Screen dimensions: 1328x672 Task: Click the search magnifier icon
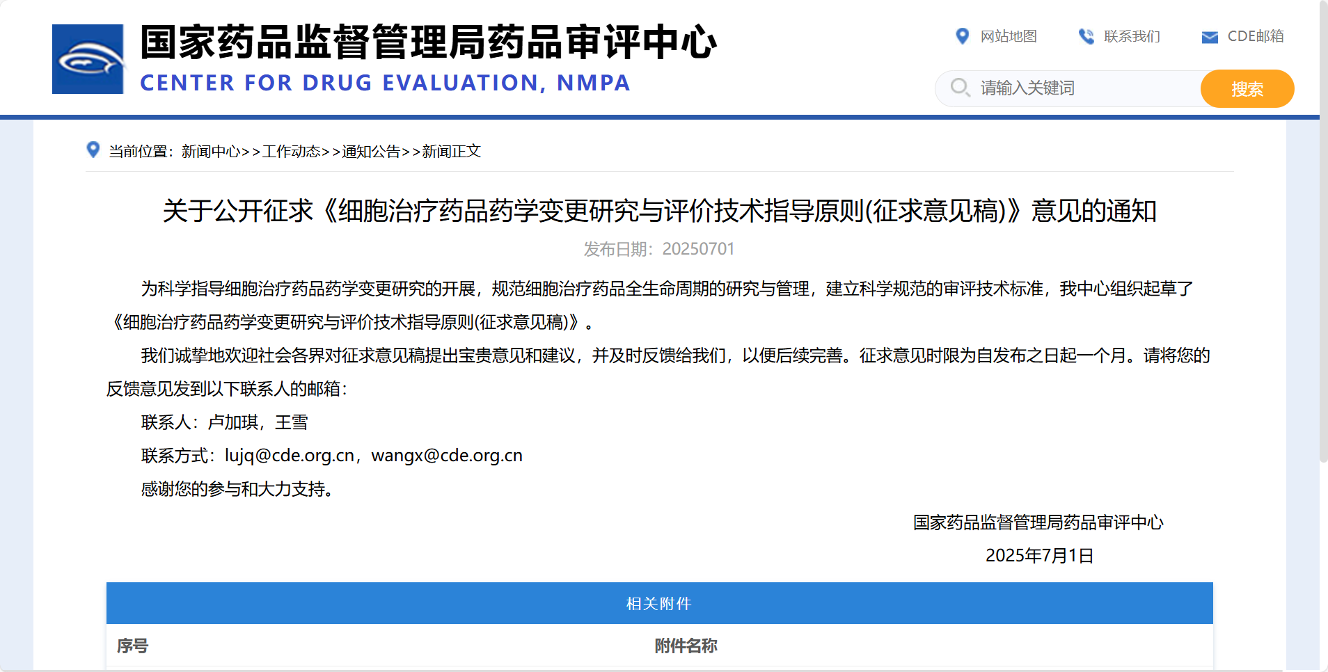click(961, 88)
